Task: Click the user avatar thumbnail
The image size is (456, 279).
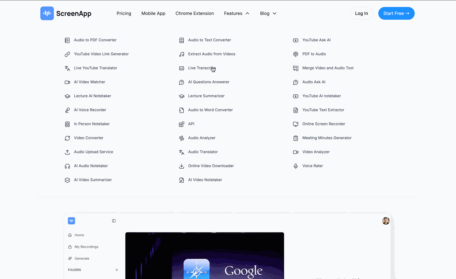Action: 385,221
